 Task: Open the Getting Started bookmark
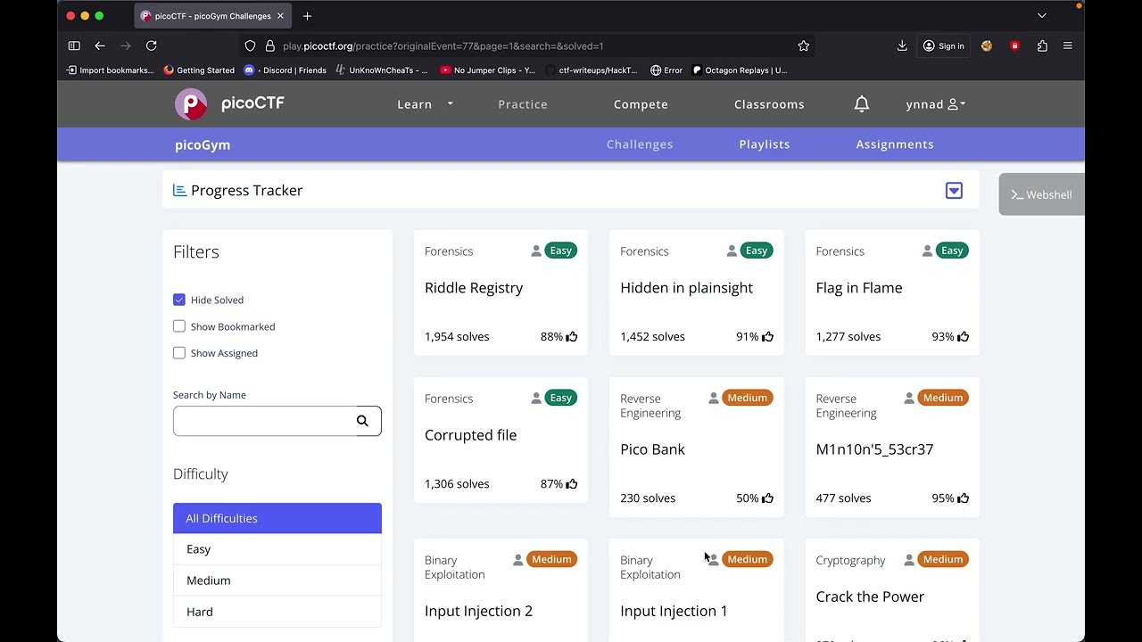point(199,70)
